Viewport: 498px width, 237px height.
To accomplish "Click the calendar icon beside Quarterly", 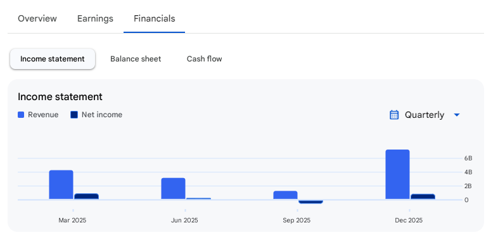I will [394, 115].
